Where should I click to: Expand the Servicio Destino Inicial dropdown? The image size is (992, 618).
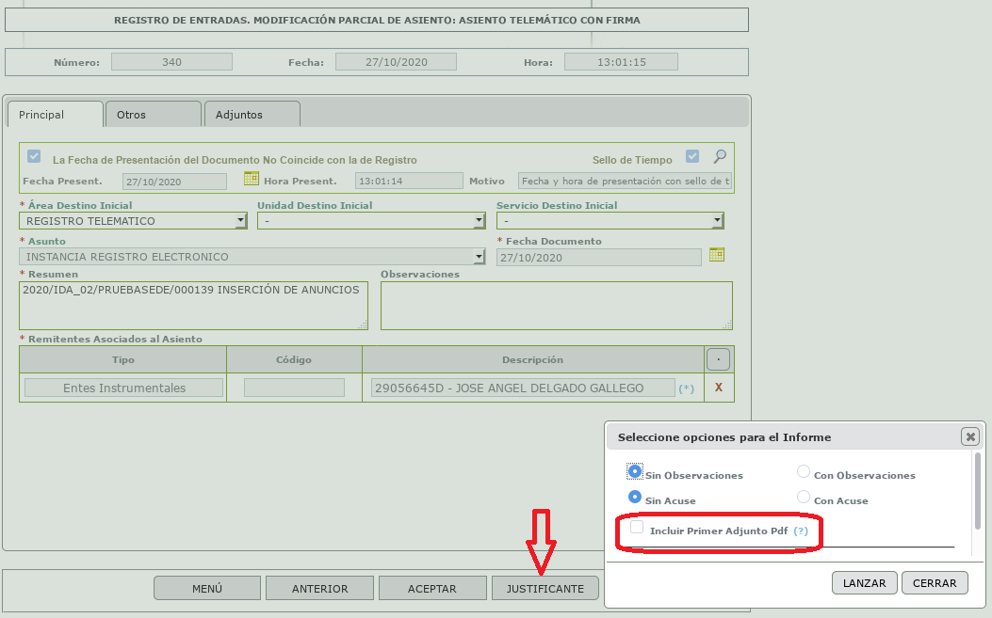tap(717, 220)
